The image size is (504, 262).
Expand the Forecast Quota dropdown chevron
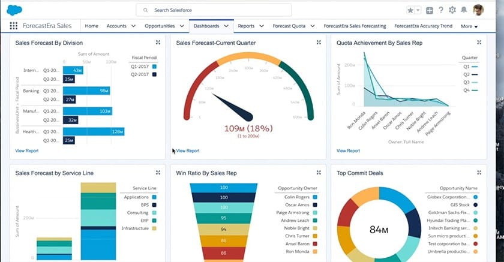point(313,26)
